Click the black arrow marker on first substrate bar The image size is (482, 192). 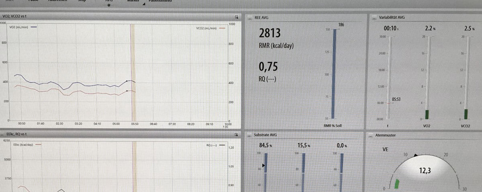(x=263, y=165)
